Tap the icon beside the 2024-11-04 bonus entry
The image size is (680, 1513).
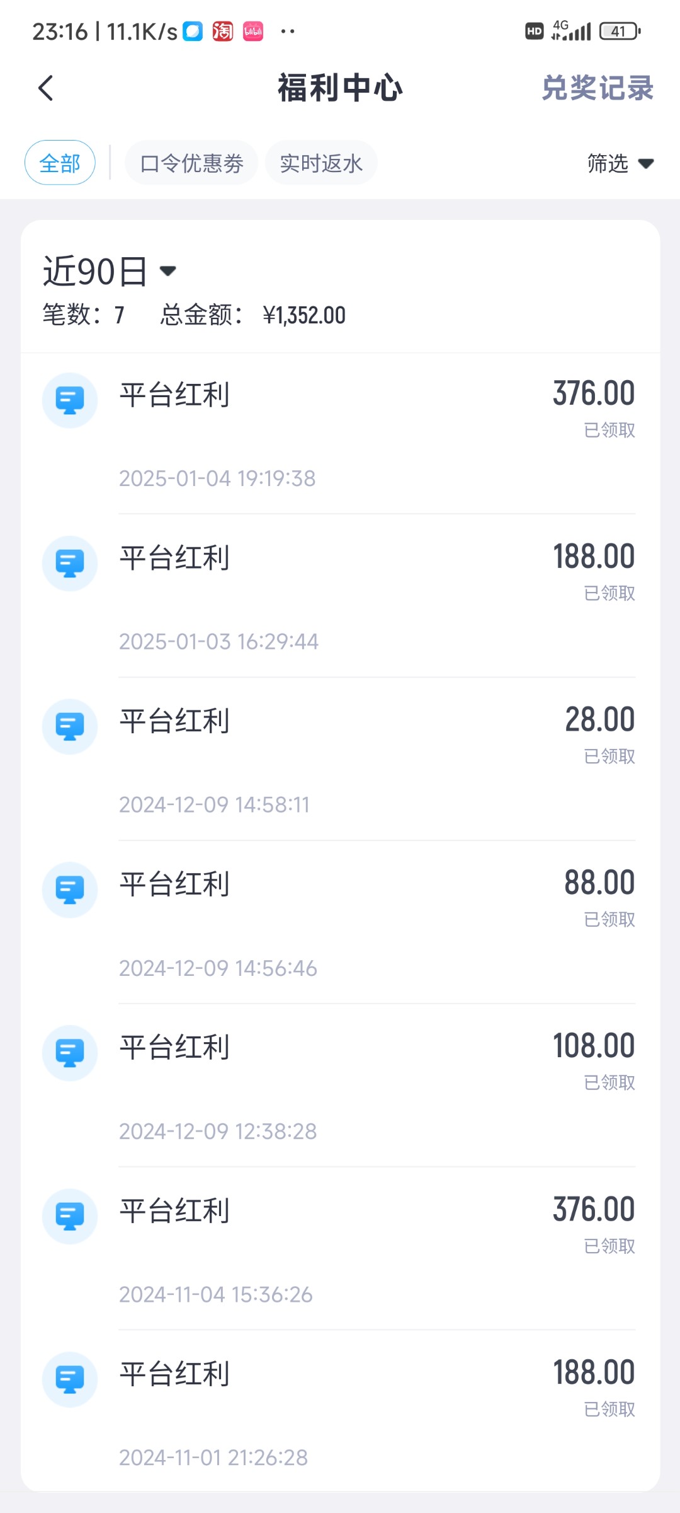(x=69, y=1216)
